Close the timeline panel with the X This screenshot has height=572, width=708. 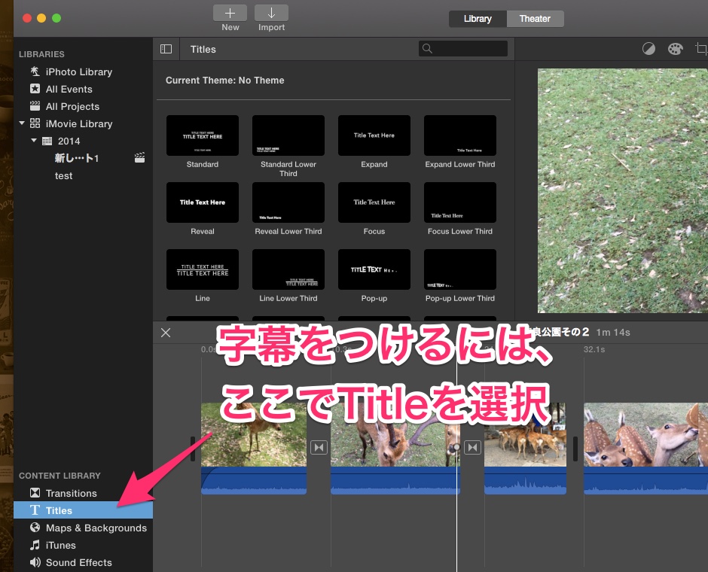(166, 332)
